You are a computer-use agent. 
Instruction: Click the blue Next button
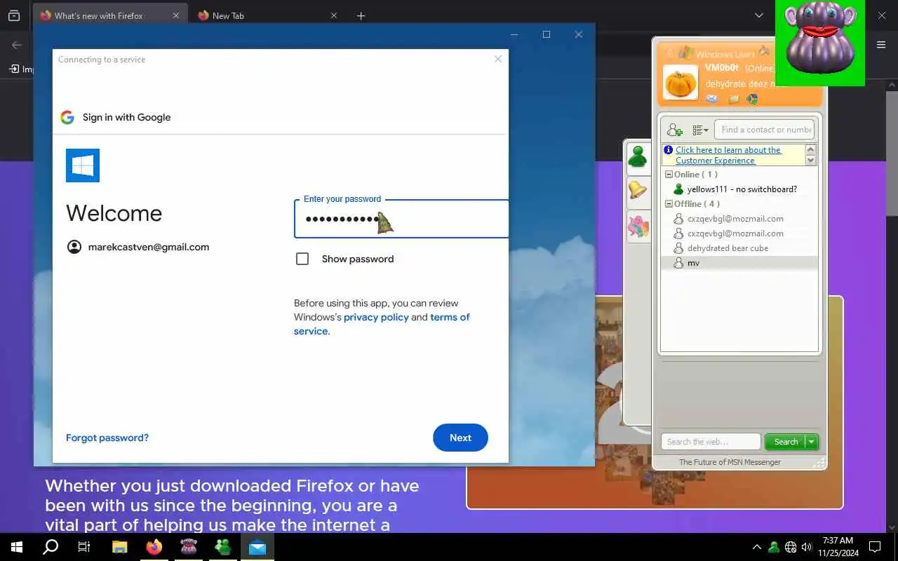[460, 438]
